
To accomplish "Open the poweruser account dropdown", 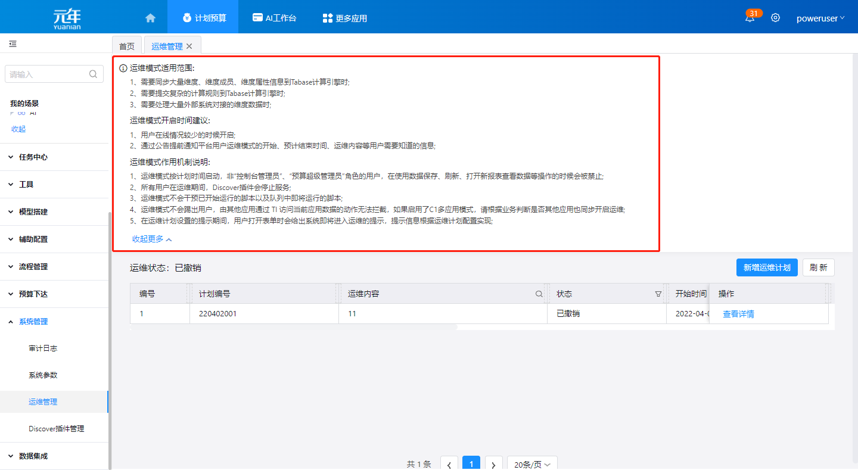I will click(820, 18).
